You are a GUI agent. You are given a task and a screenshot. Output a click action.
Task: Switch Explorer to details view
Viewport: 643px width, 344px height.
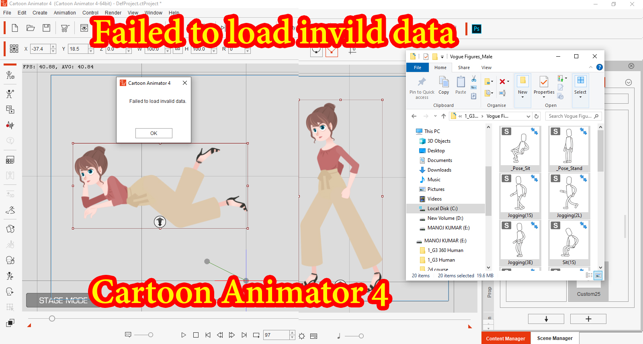[589, 275]
